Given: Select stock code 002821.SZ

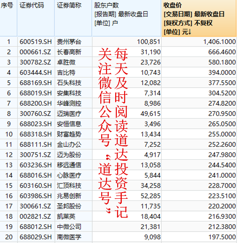Looking at the screenshot, I should click(x=35, y=216).
